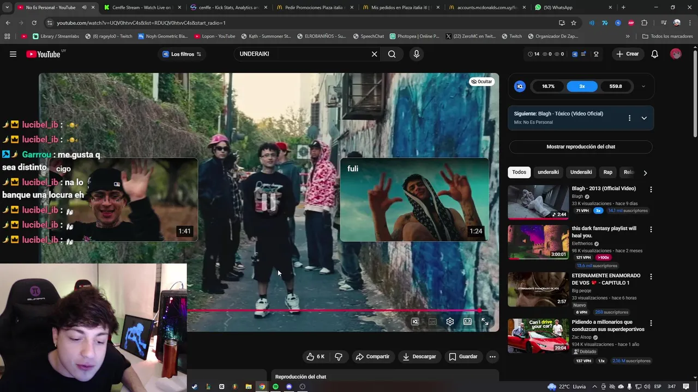This screenshot has height=392, width=698.
Task: Save video with Guardar button
Action: [463, 357]
